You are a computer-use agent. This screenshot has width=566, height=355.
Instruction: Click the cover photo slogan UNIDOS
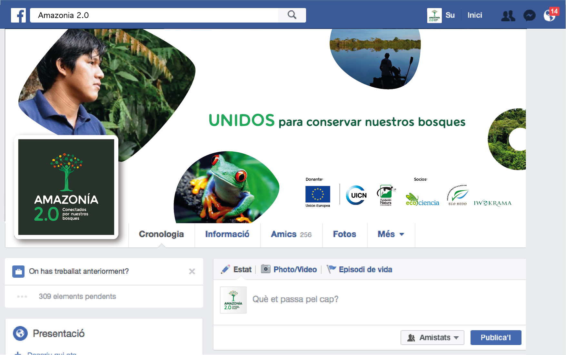click(x=242, y=120)
